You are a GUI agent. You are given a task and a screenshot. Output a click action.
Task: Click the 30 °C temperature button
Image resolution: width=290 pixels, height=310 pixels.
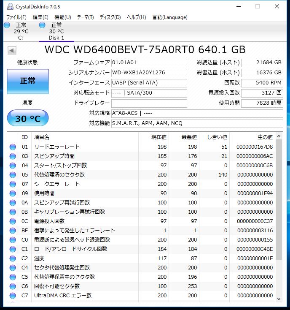(28, 118)
